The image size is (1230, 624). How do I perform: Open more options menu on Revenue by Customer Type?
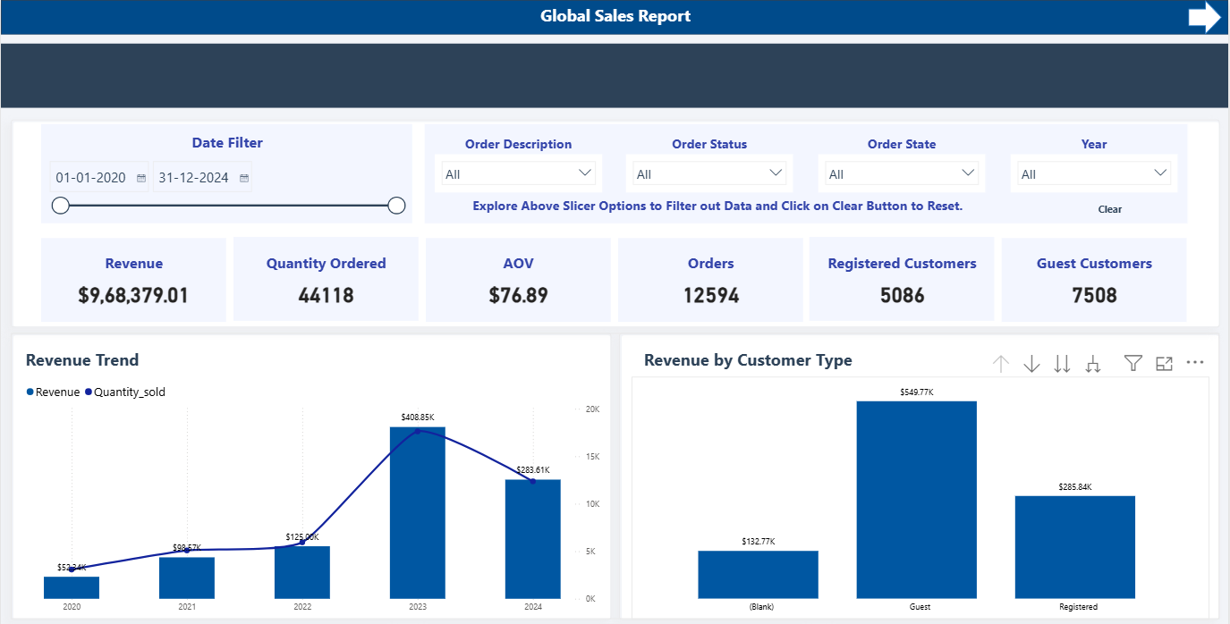click(1195, 363)
